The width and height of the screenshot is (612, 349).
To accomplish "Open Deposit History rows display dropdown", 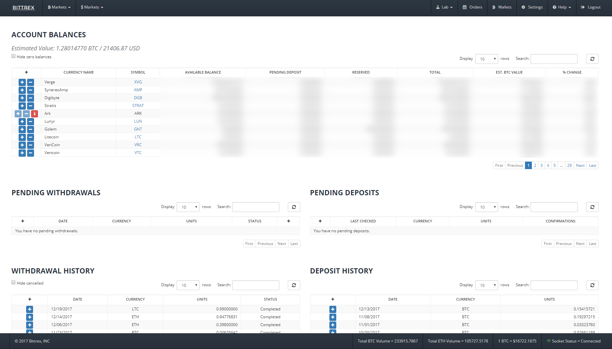I will 487,285.
